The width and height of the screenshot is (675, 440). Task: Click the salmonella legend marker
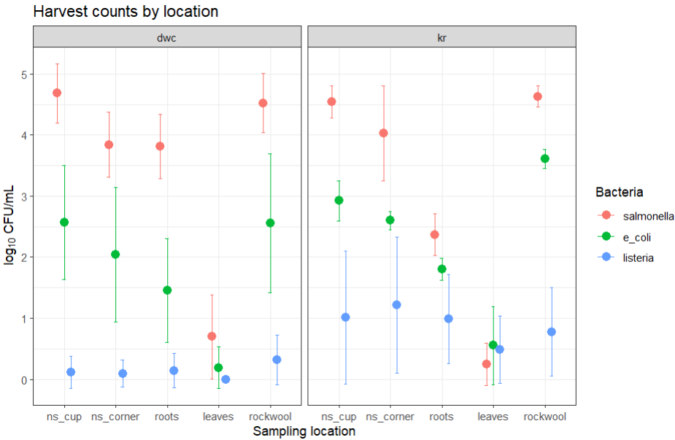click(606, 217)
